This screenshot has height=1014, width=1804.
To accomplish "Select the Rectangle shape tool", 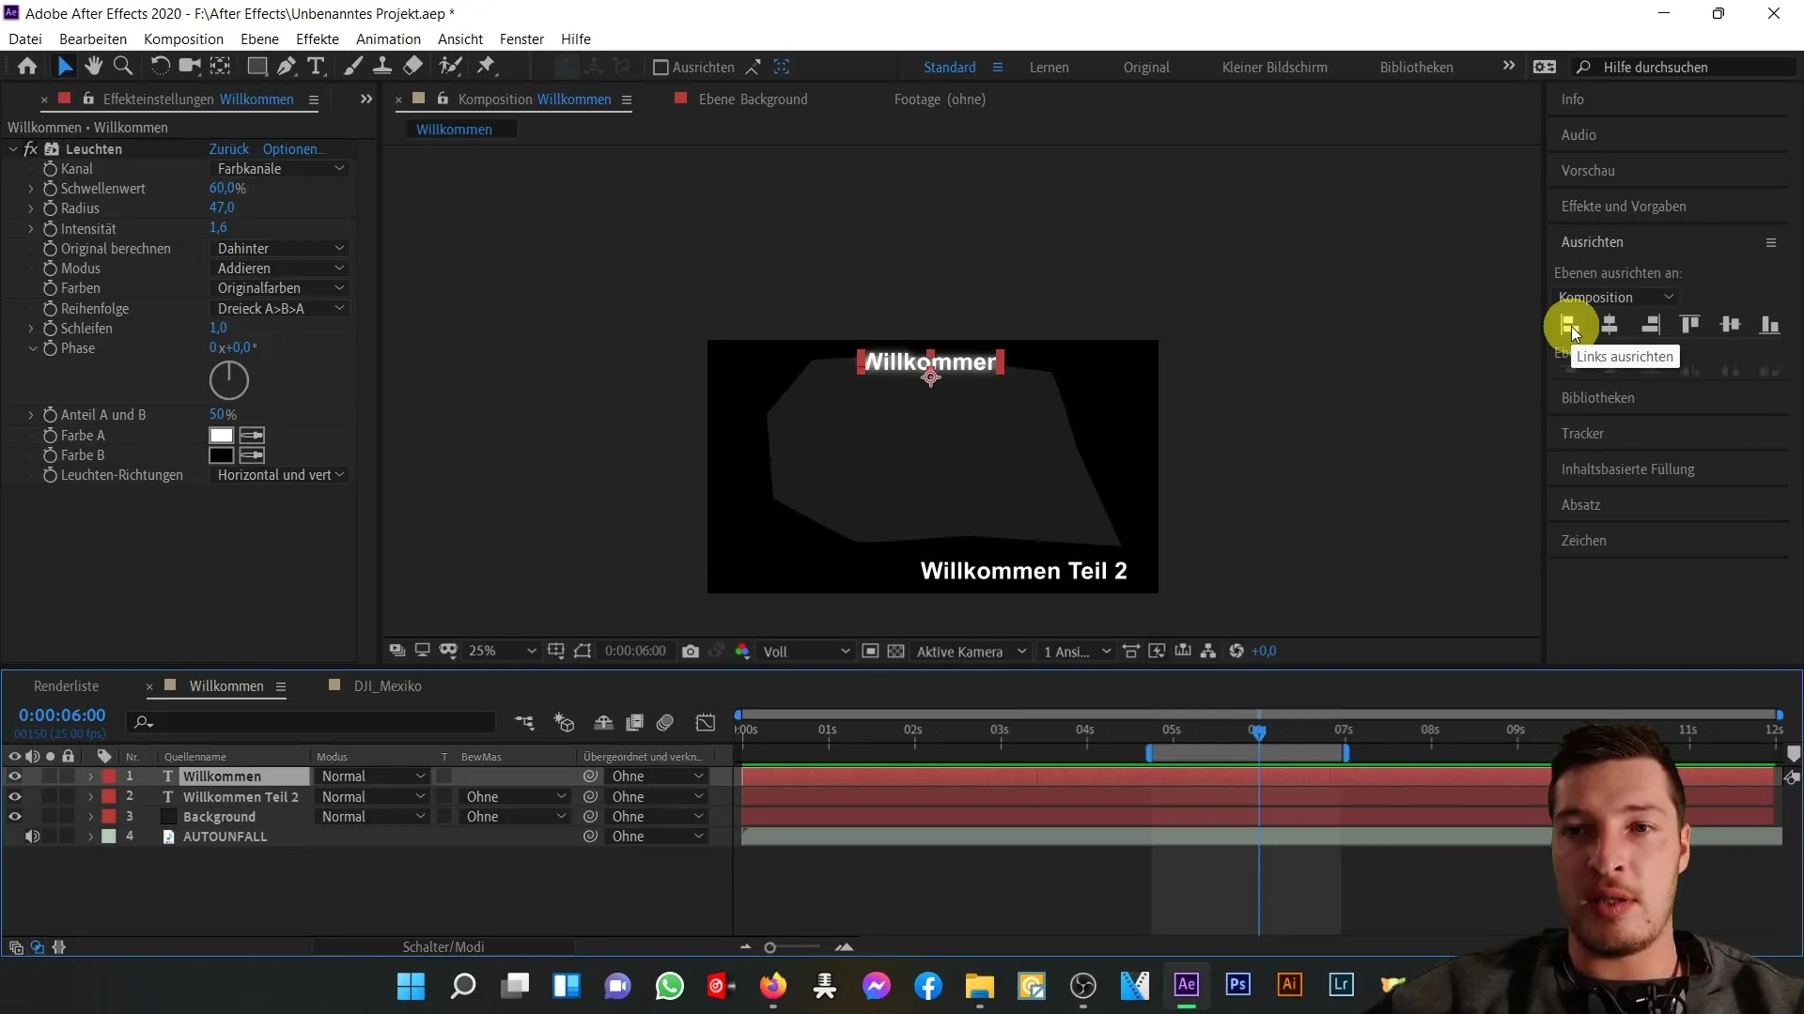I will 257,67.
